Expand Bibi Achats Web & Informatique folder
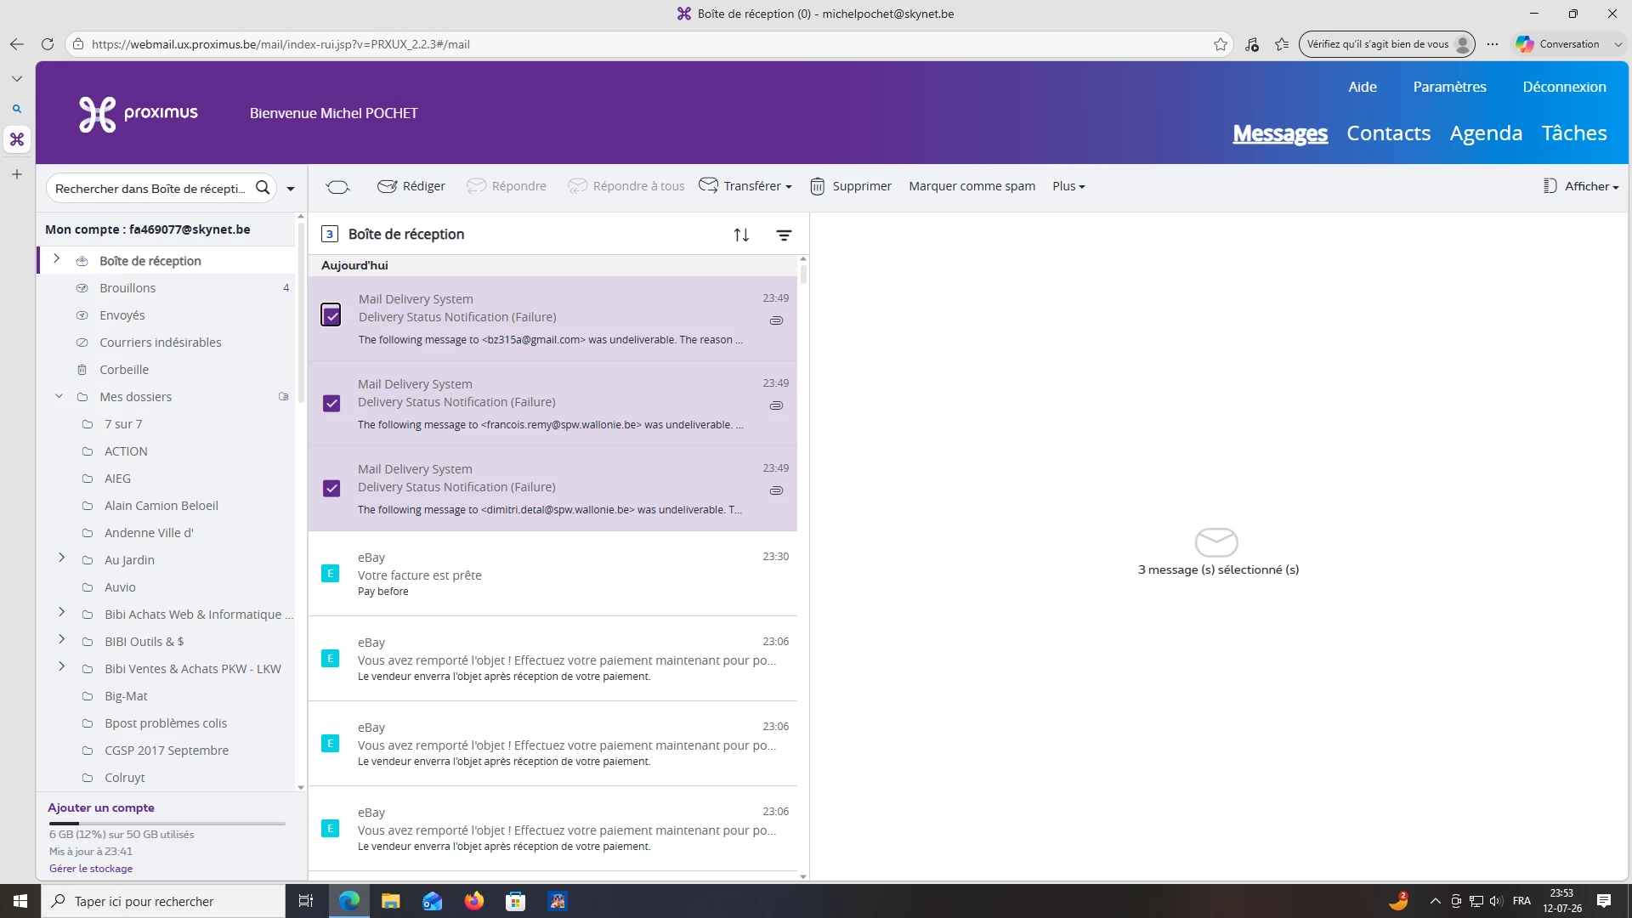The width and height of the screenshot is (1632, 918). [x=61, y=612]
